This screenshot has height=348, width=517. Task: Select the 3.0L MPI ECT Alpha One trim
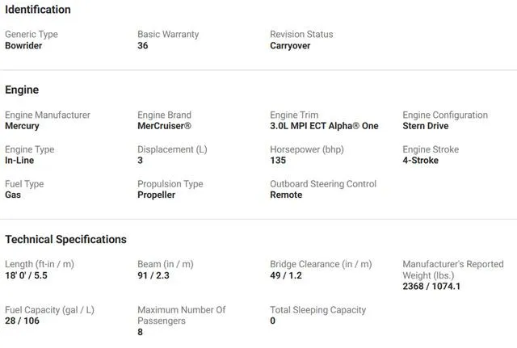[324, 126]
